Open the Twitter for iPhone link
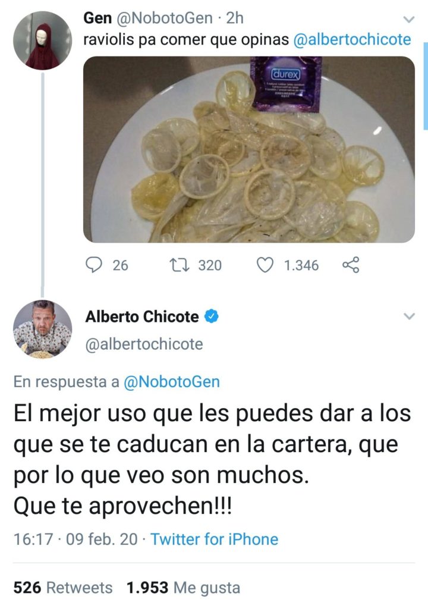 click(x=214, y=539)
